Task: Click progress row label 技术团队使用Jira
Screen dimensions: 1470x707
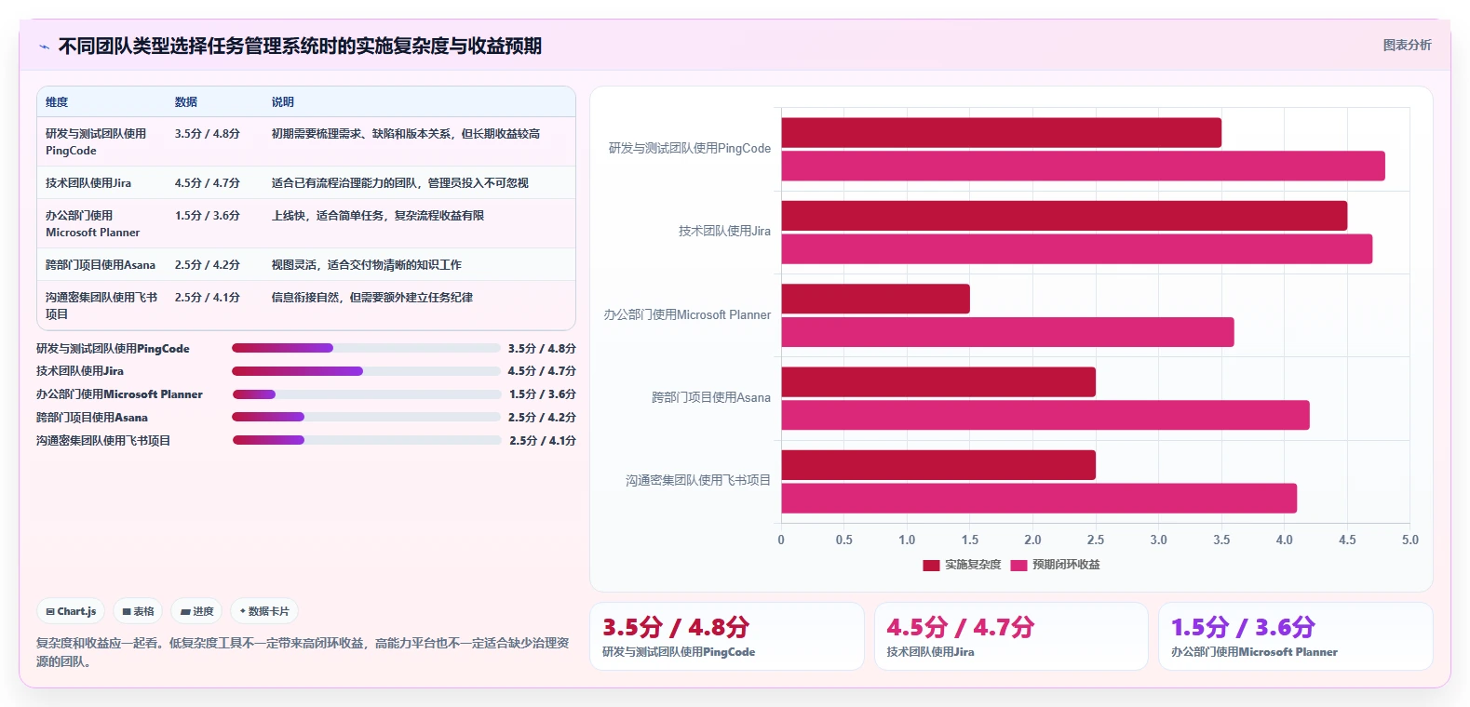Action: click(x=80, y=371)
